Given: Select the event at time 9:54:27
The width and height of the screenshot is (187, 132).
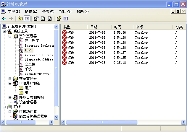Looking at the screenshot, I should tap(123, 53).
